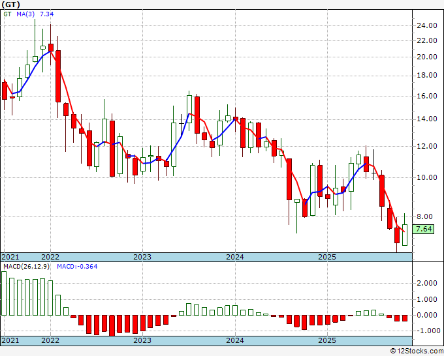Click 2025 on the price chart timeline
The width and height of the screenshot is (444, 356).
point(327,257)
